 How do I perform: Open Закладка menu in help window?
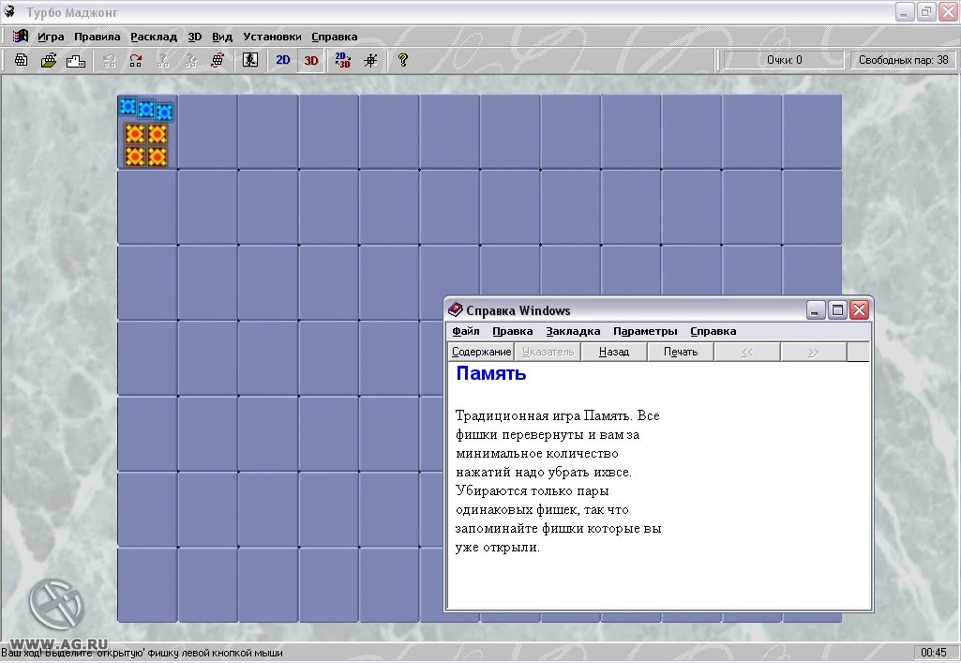(x=573, y=331)
